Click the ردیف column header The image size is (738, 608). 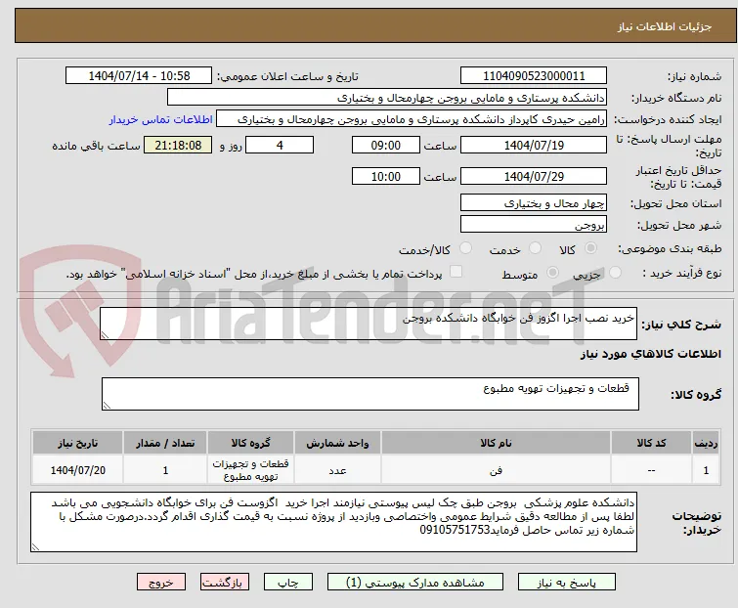coord(706,443)
